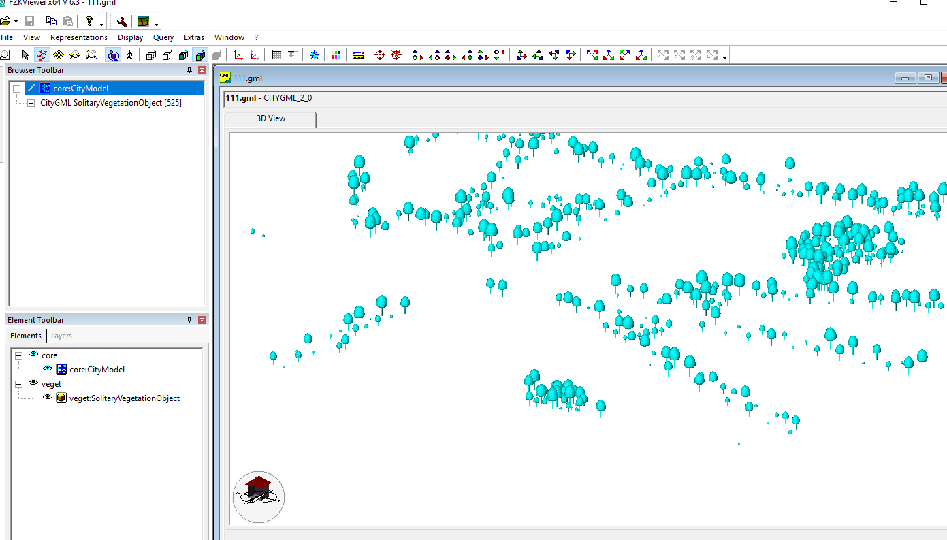Open a file with the folder icon
The image size is (947, 540).
point(5,21)
